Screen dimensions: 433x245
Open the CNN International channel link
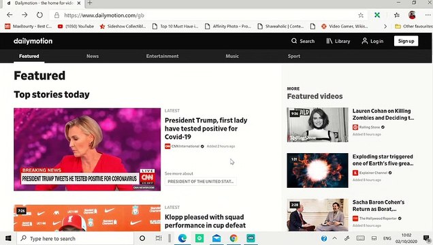[x=185, y=146]
